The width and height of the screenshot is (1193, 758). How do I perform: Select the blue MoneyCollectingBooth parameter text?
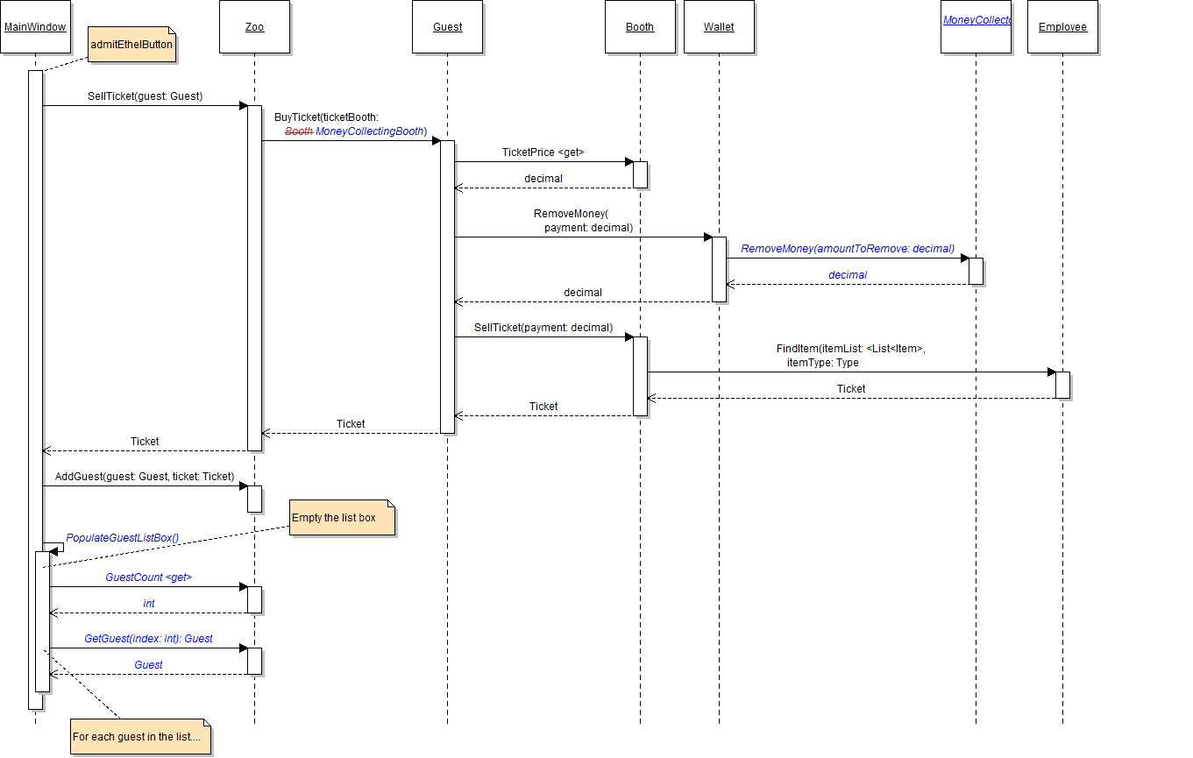click(x=371, y=131)
